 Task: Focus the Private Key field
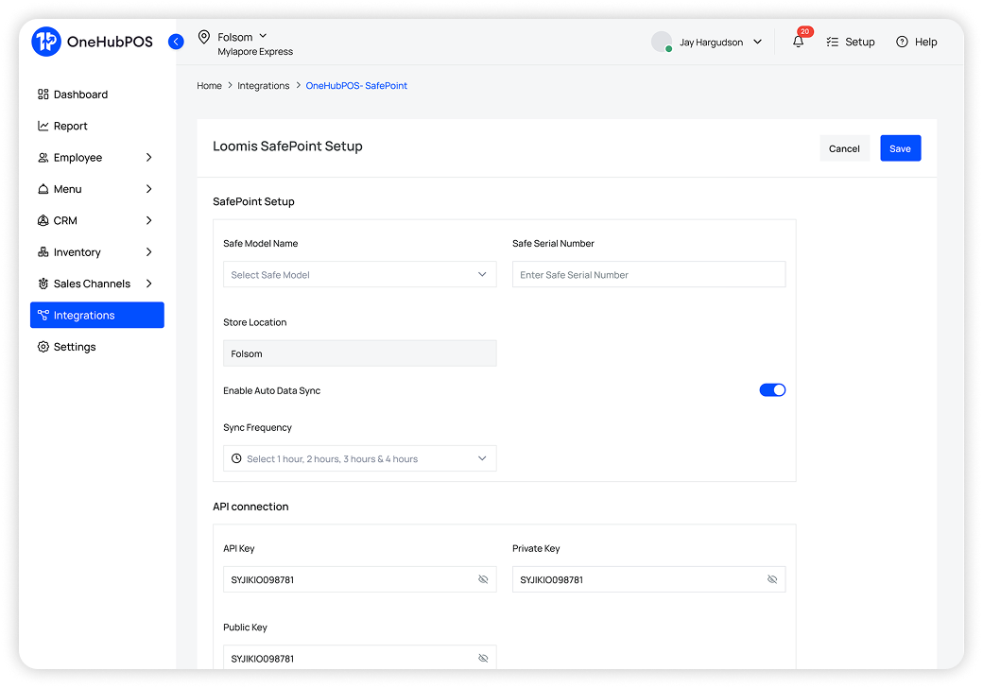(x=648, y=579)
